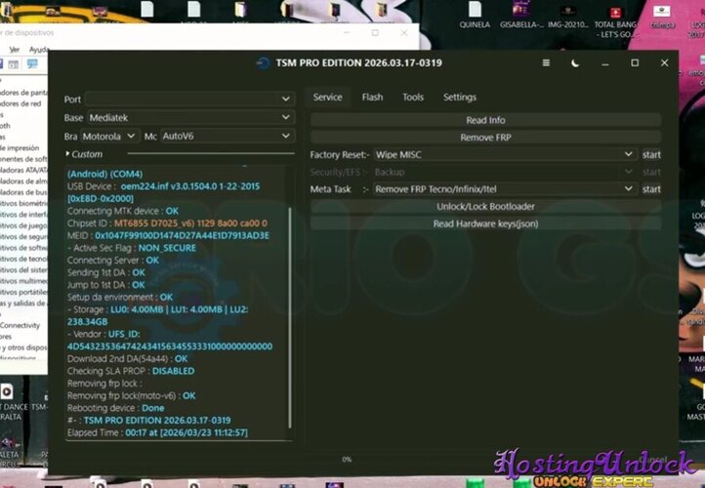Click the log panel vertical scrollbar
Viewport: 705px width, 488px height.
290,293
